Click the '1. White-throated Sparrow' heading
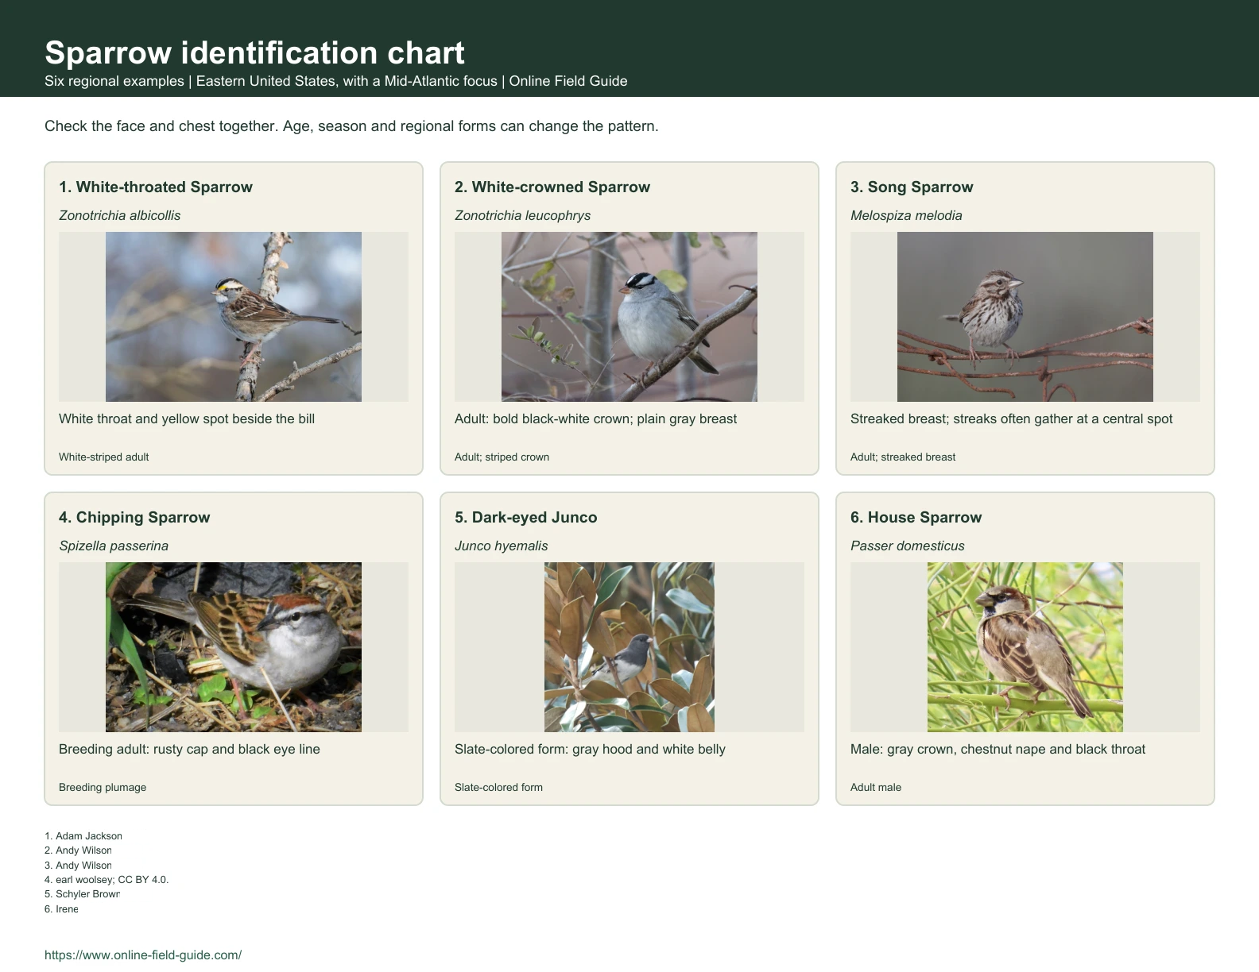This screenshot has height=972, width=1259. 156,187
